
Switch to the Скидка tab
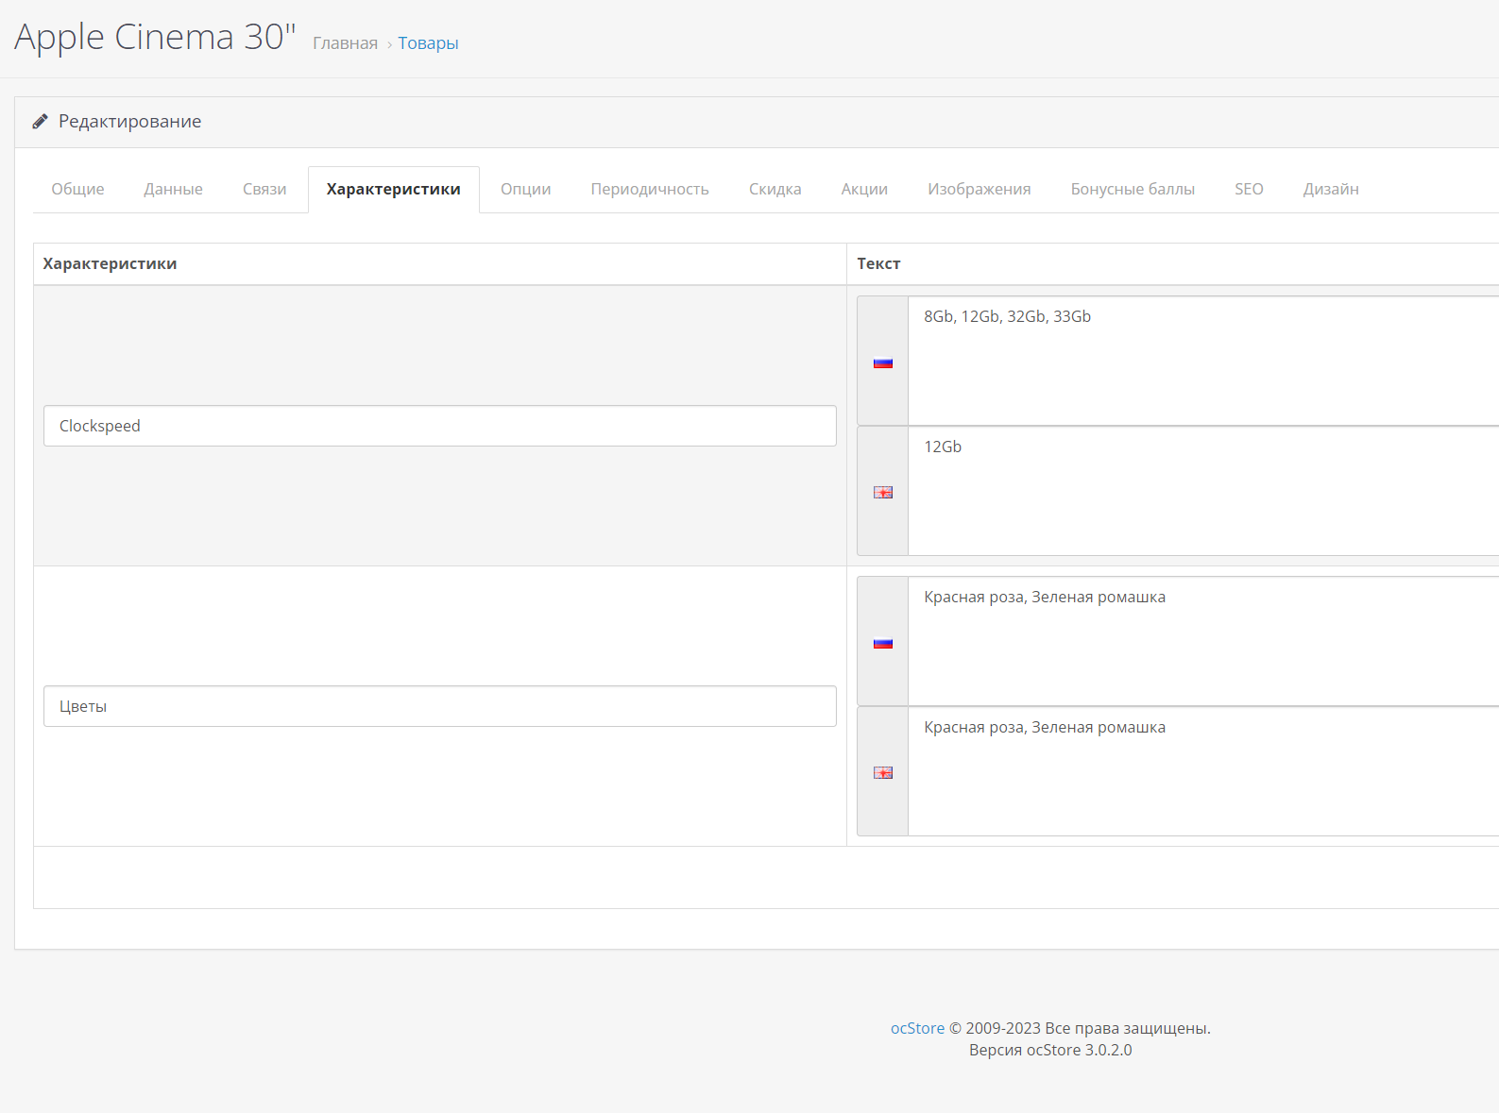point(775,189)
